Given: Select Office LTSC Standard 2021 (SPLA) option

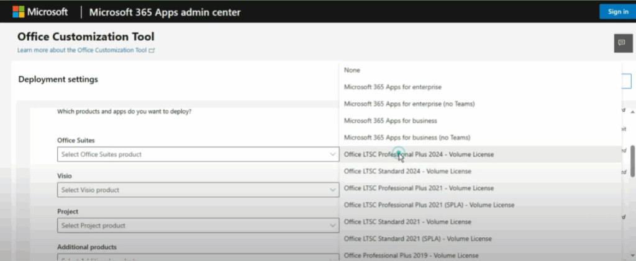Looking at the screenshot, I should tap(480, 239).
